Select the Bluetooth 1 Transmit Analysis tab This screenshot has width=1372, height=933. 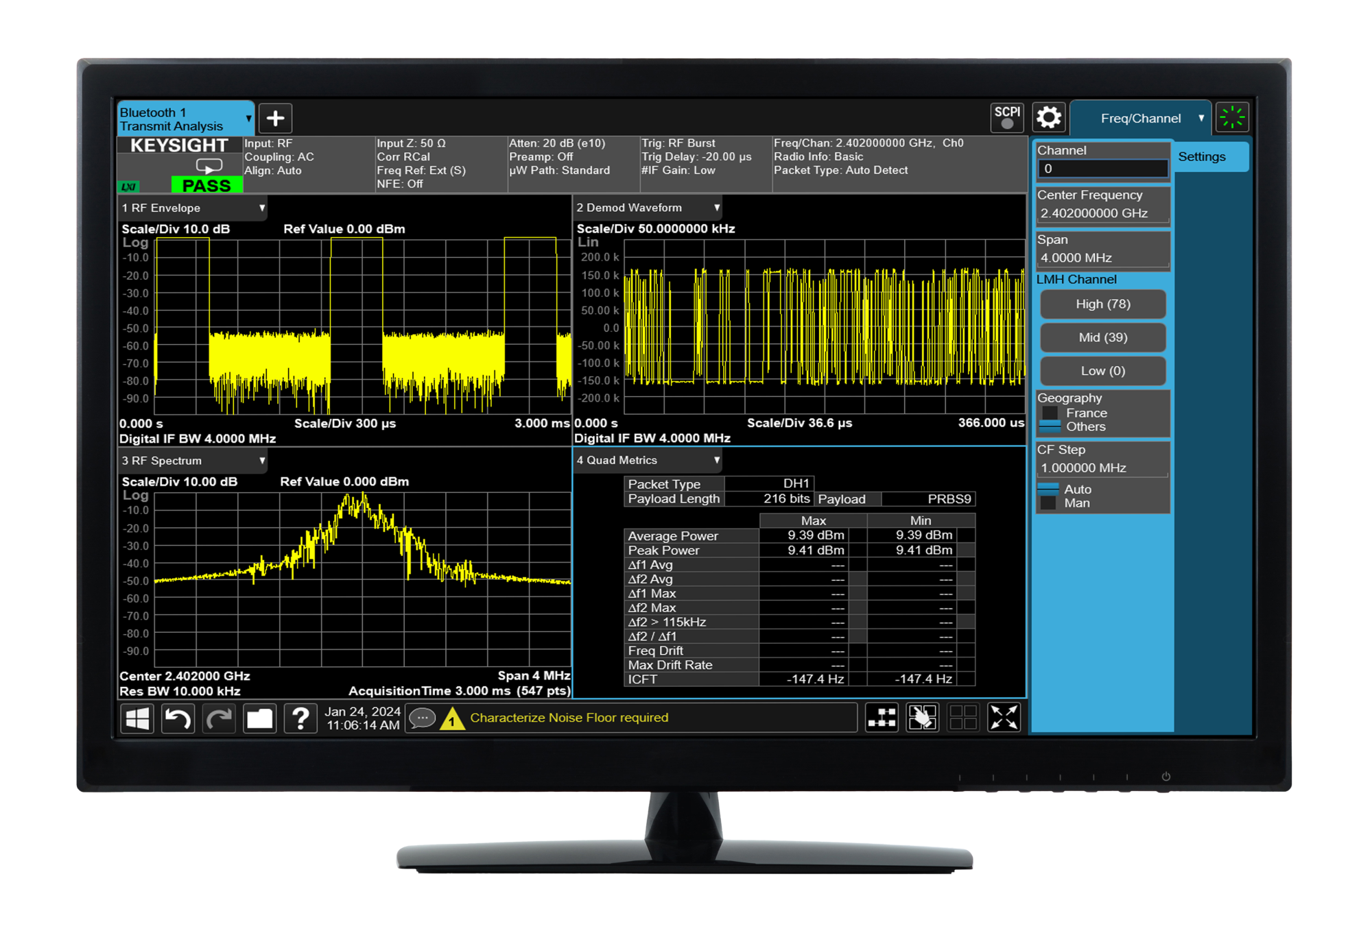(x=182, y=119)
